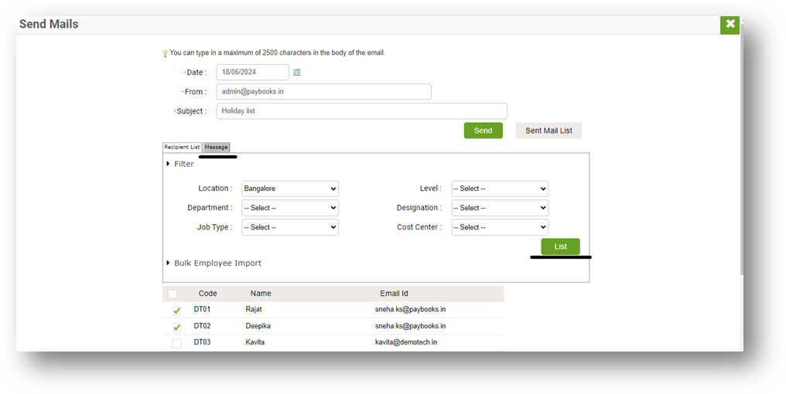The image size is (786, 394).
Task: Check the checkbox for DT03 Kavita
Action: (x=176, y=344)
